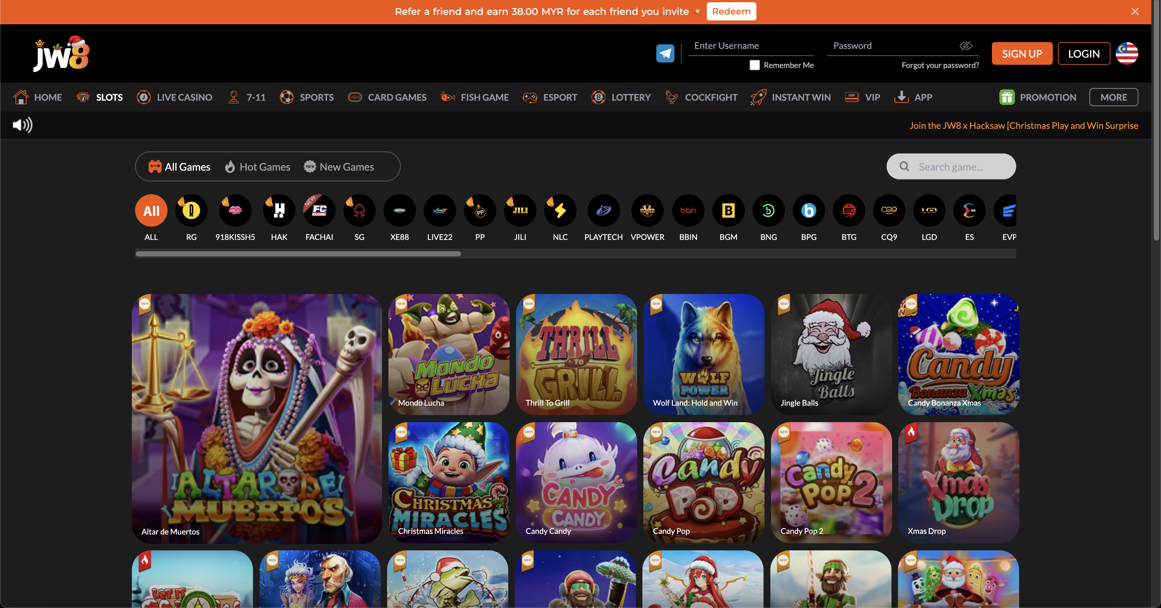This screenshot has height=608, width=1161.
Task: Open the FISH GAME section
Action: 475,97
